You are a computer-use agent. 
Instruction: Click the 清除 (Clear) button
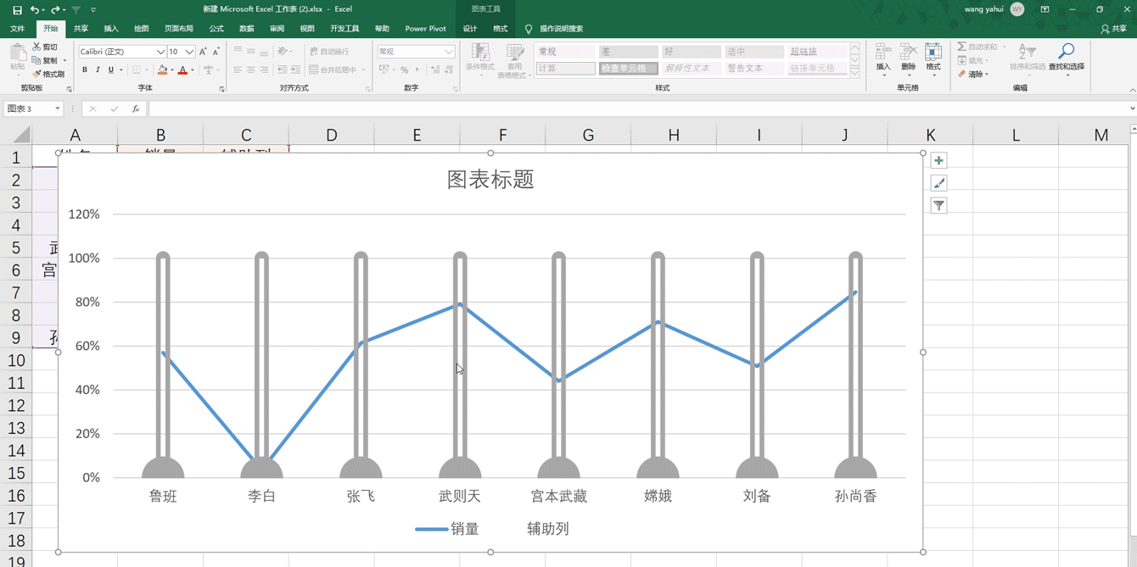[x=975, y=74]
